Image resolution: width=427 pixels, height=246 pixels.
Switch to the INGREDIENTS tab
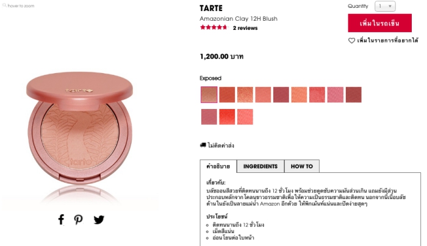(260, 166)
